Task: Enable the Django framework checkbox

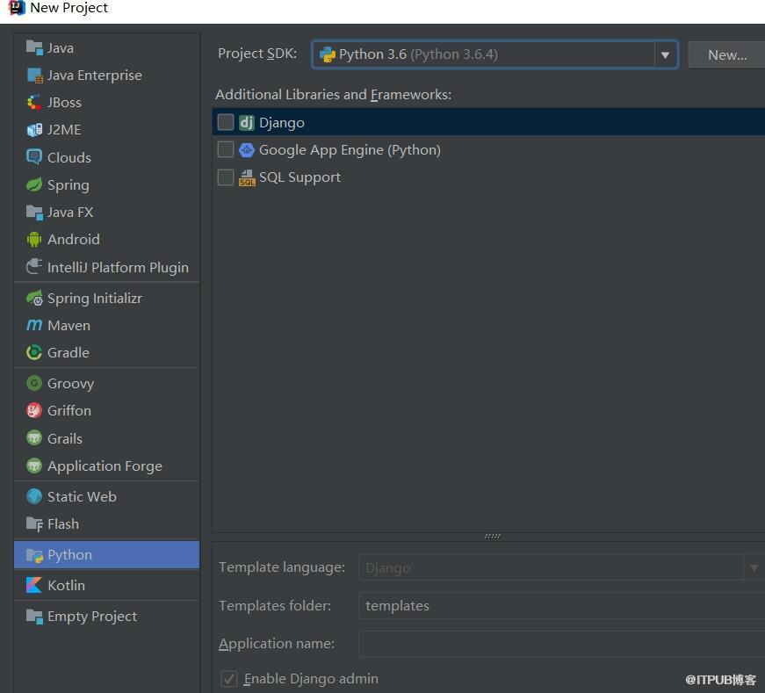Action: pyautogui.click(x=226, y=122)
